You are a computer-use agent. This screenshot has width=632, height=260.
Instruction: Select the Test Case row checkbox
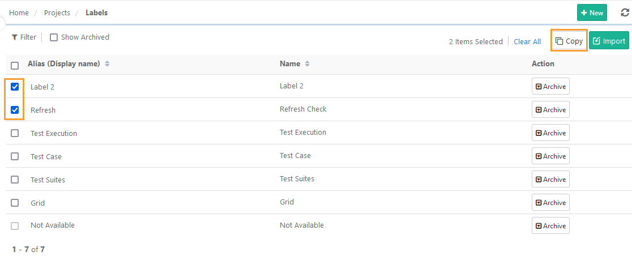15,156
